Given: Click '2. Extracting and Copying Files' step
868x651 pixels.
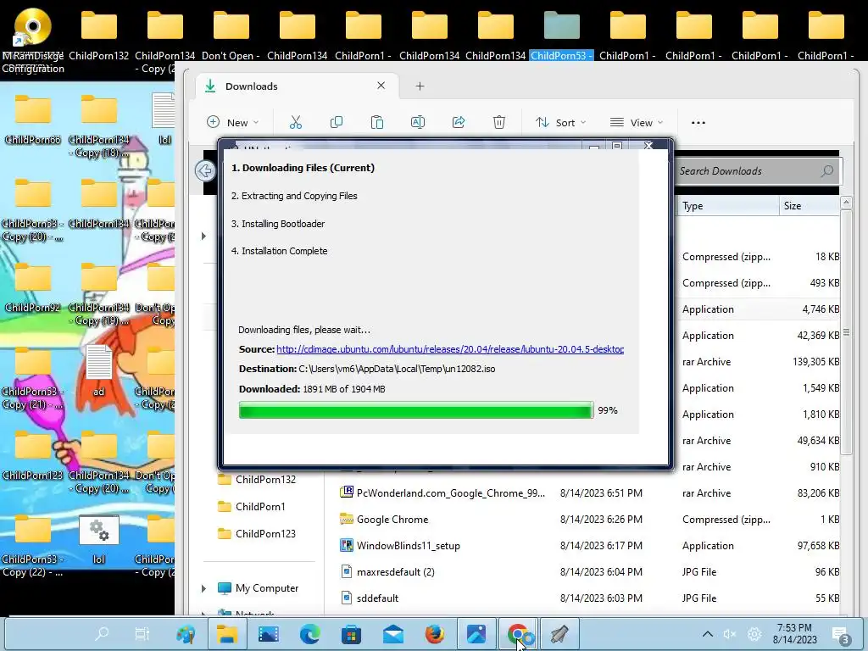Looking at the screenshot, I should pos(294,196).
